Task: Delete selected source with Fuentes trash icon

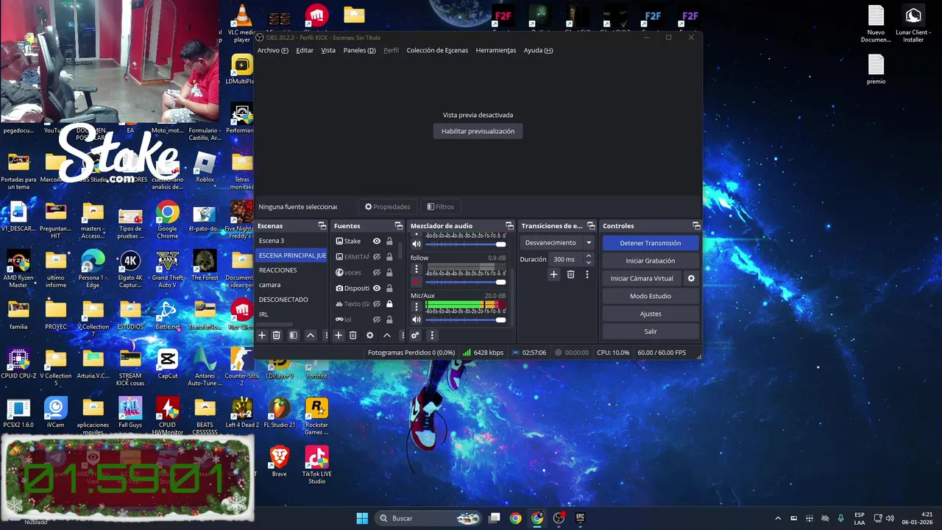Action: (x=353, y=335)
